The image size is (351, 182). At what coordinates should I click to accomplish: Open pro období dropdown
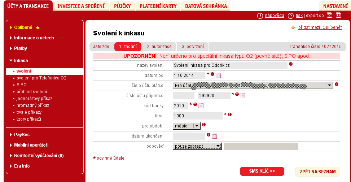(196, 126)
